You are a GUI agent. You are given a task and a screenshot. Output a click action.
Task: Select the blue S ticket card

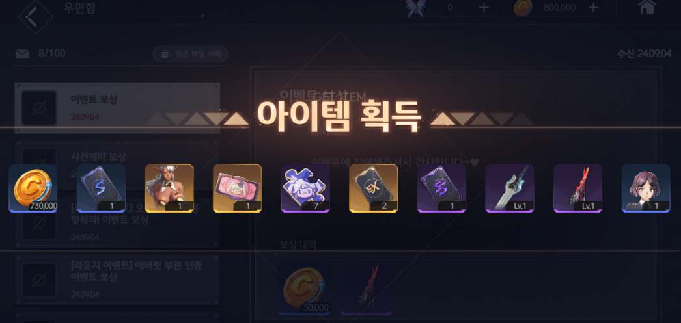pos(101,188)
